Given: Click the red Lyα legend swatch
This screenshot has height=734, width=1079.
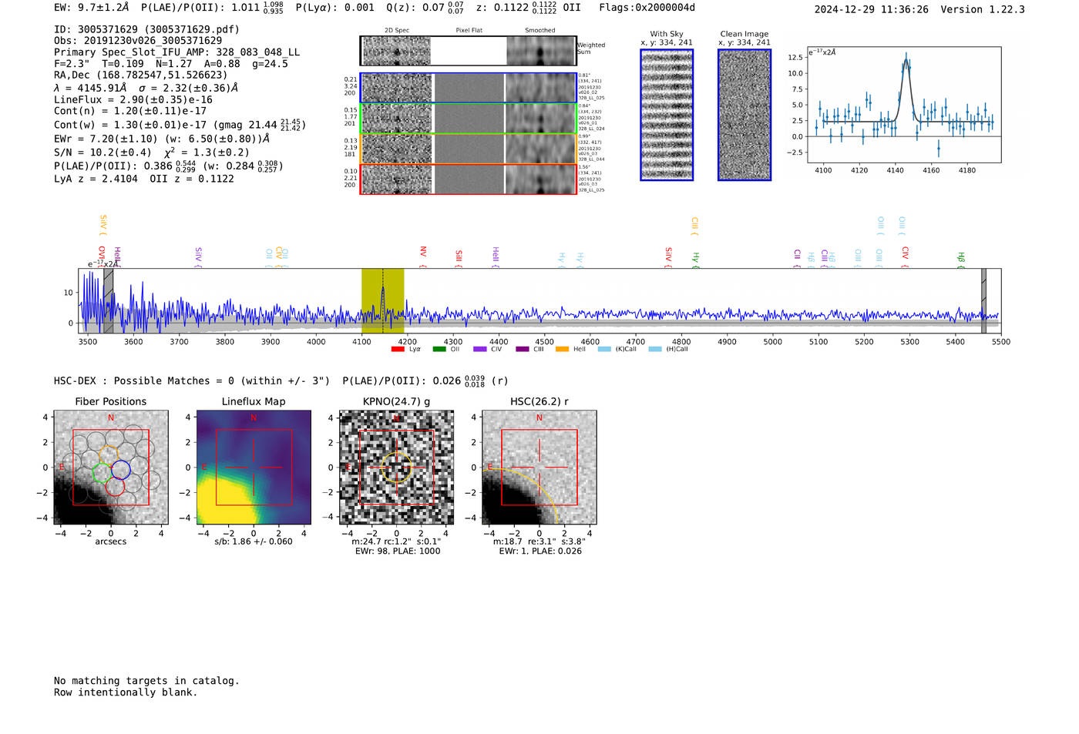Looking at the screenshot, I should (398, 349).
